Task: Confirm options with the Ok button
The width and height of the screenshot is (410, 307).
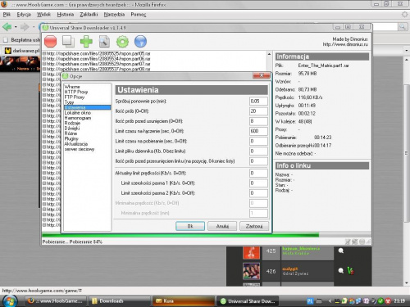Action: (x=190, y=226)
